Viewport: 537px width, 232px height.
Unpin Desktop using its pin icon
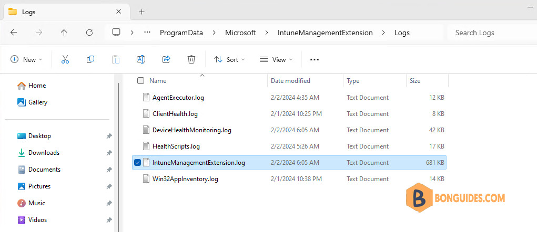click(x=109, y=136)
